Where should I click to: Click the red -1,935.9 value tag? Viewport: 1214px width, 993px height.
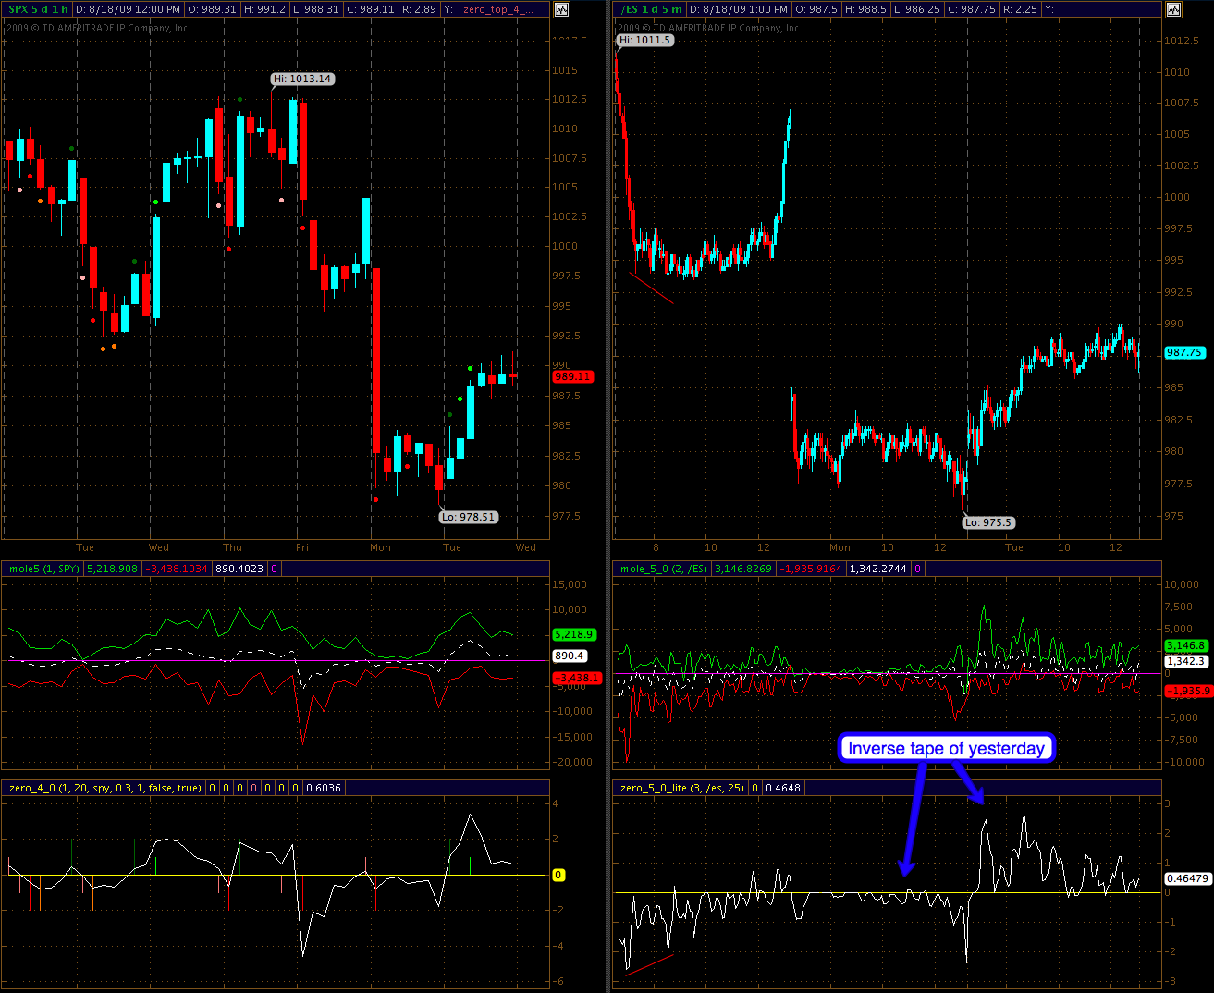(x=1186, y=691)
